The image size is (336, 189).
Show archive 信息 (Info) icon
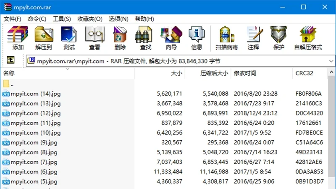[197, 34]
